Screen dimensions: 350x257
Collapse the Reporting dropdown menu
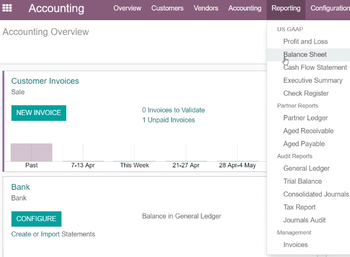[x=286, y=8]
